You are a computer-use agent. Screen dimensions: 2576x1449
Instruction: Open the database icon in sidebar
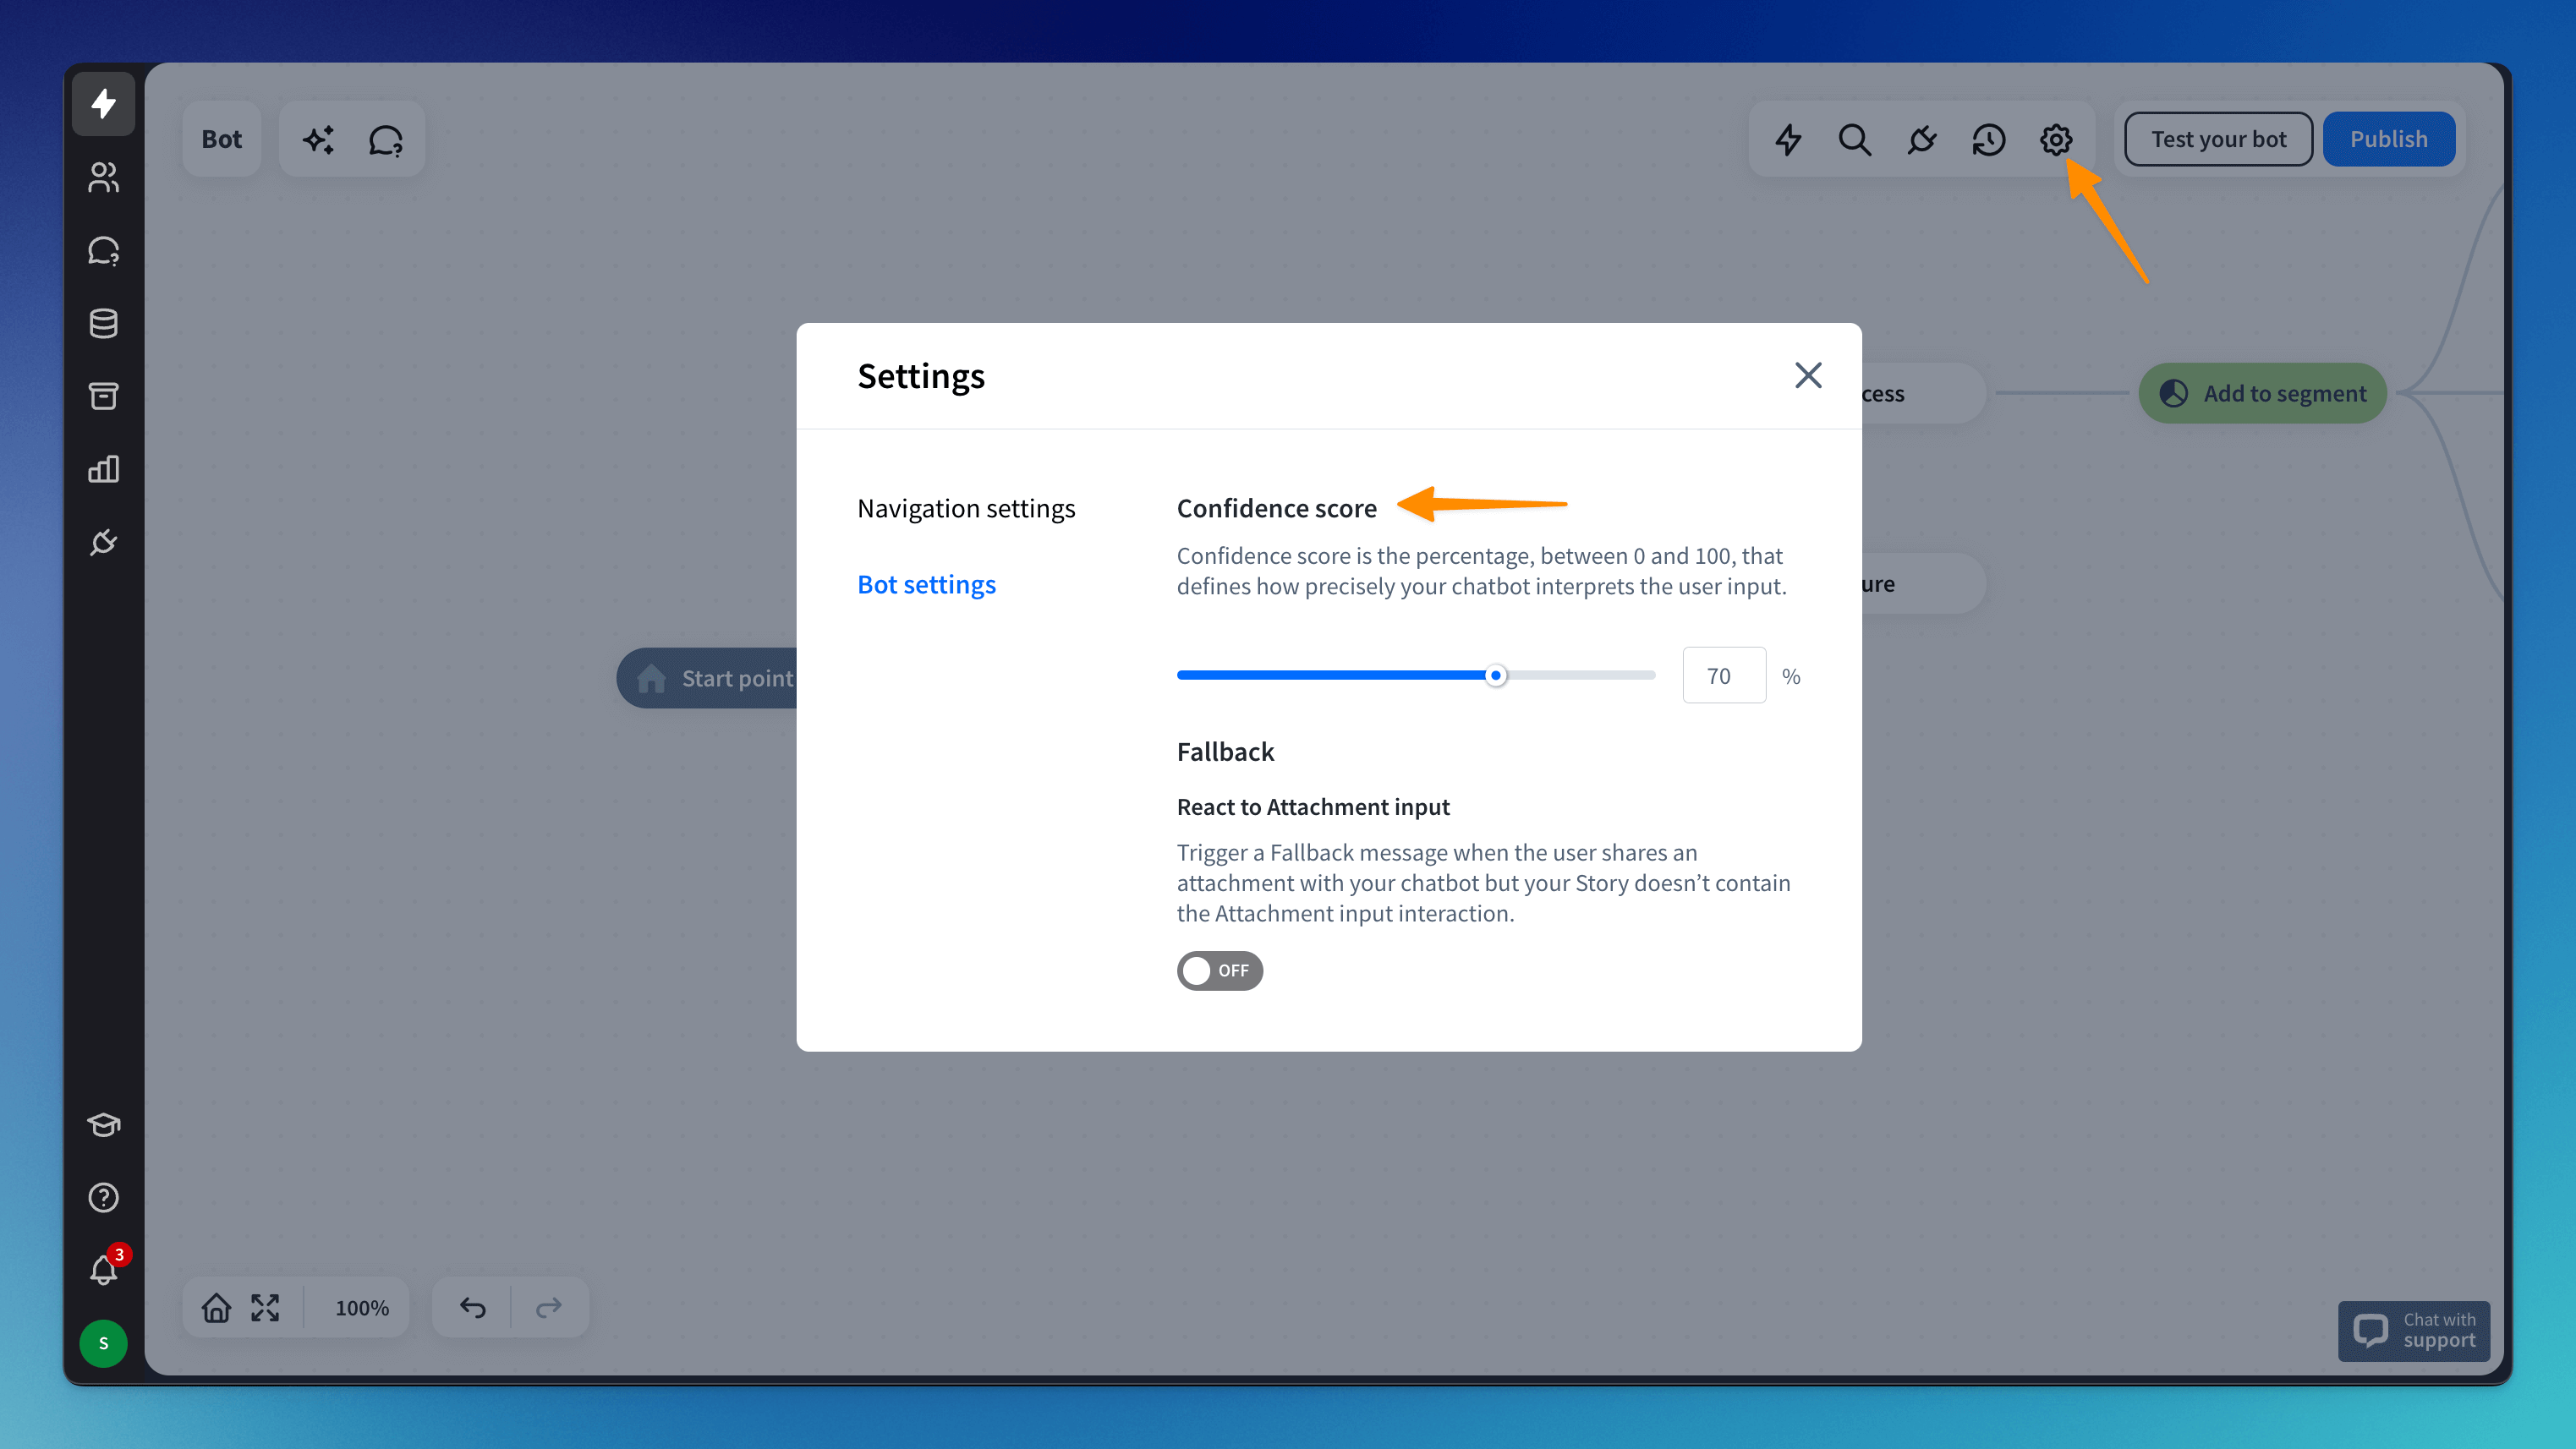[x=103, y=324]
